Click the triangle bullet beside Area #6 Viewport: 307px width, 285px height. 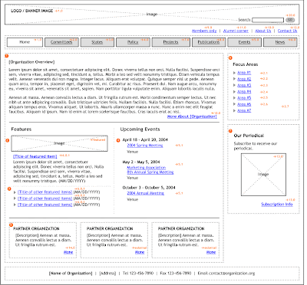234,104
